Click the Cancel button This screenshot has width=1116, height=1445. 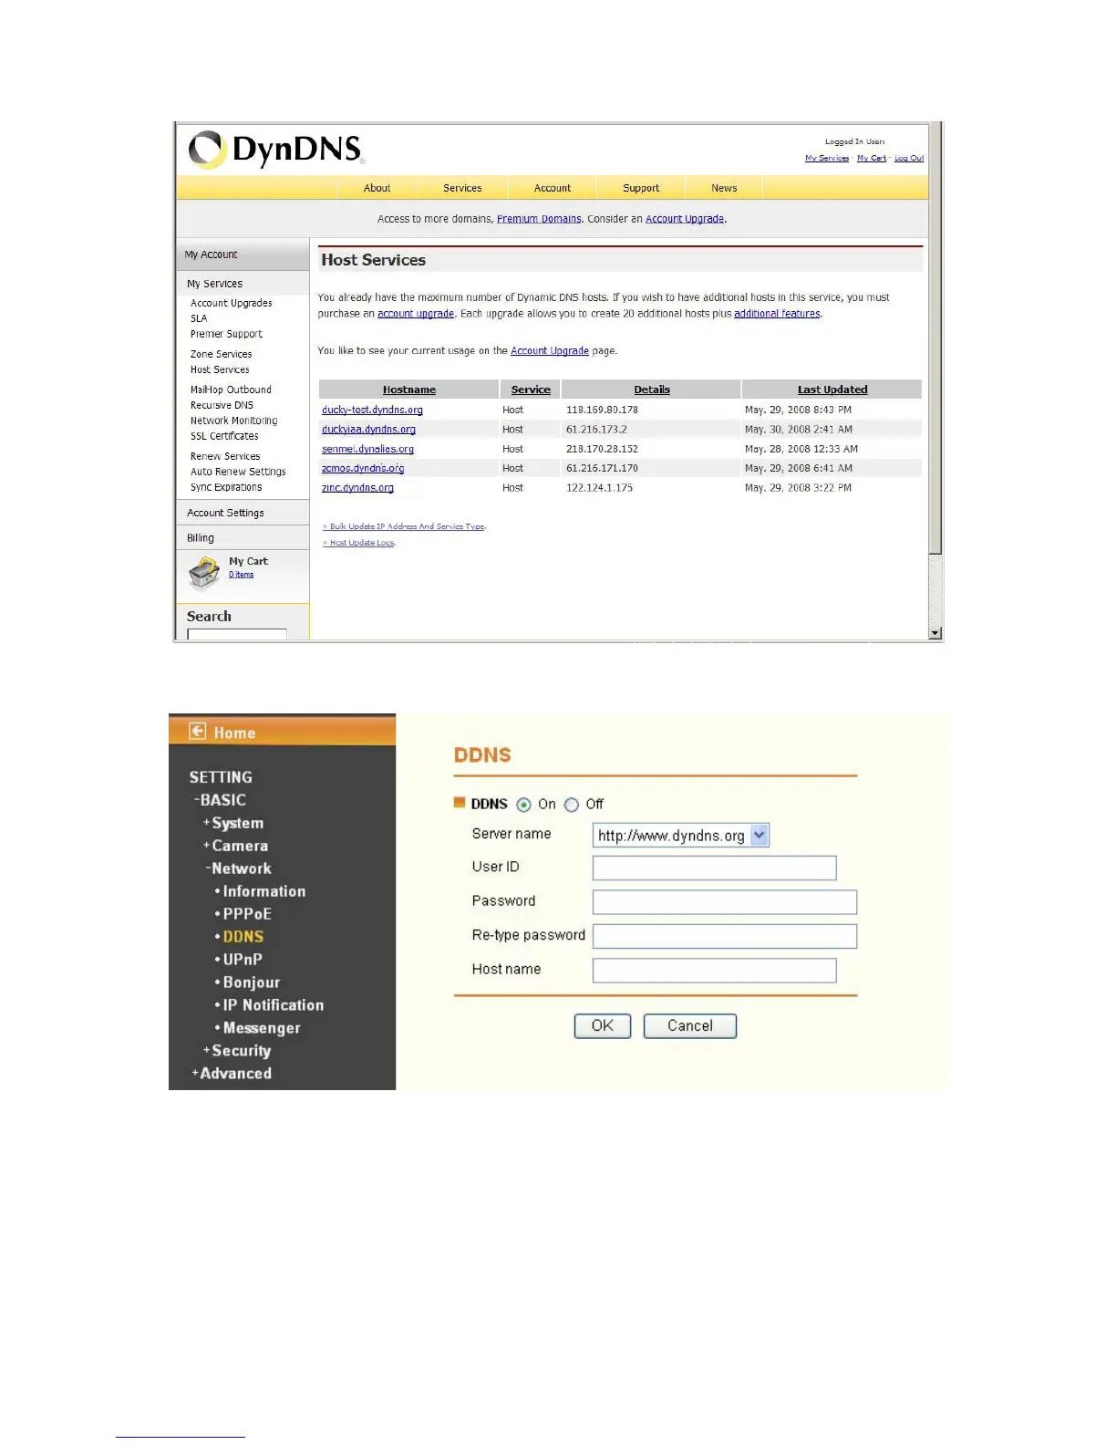(690, 1026)
